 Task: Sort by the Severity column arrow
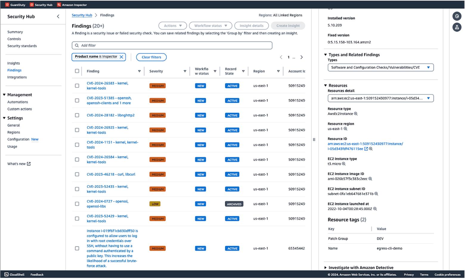click(185, 71)
